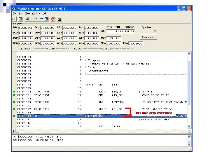Open the View menu
The width and height of the screenshot is (210, 157).
point(27,13)
